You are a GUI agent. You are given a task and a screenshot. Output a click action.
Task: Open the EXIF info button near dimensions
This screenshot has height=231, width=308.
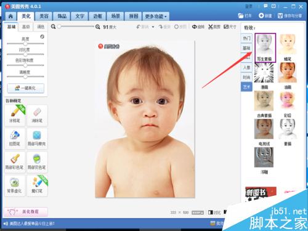(x=198, y=213)
